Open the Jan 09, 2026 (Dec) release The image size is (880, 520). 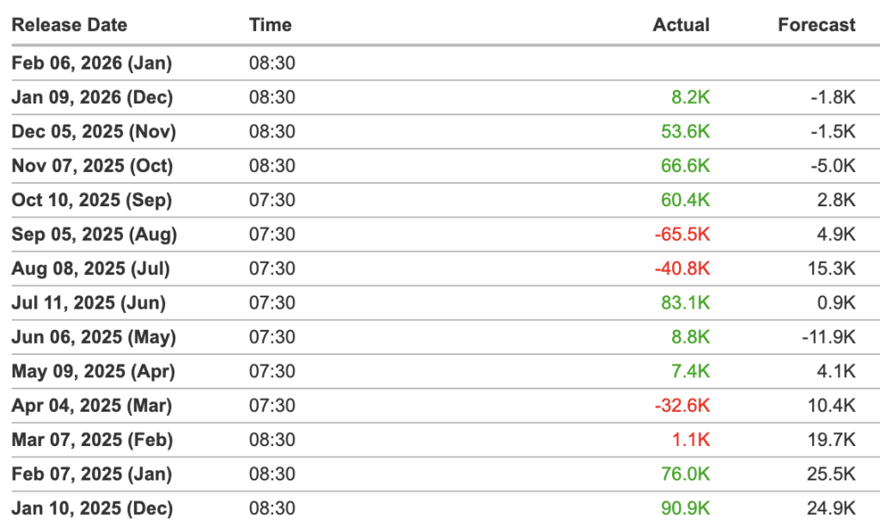tap(92, 97)
